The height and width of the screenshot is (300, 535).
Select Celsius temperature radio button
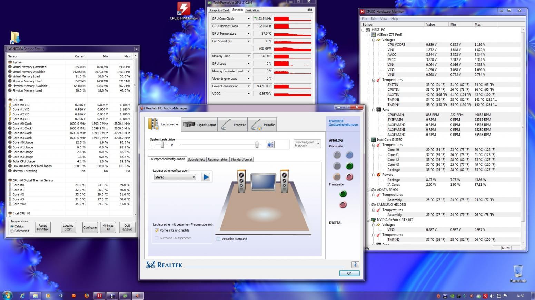coord(12,226)
